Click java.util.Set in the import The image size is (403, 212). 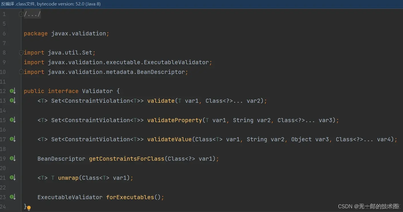click(70, 53)
